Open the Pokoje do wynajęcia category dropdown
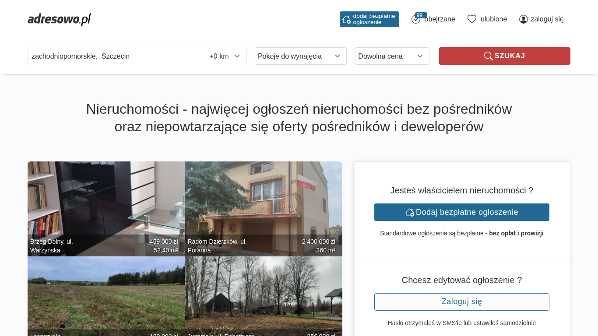Screen dimensions: 598x336 [301, 56]
